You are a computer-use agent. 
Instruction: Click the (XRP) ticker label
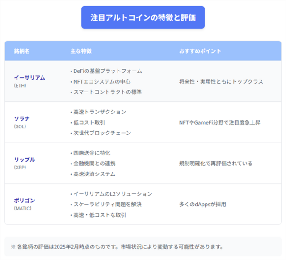pyautogui.click(x=20, y=168)
